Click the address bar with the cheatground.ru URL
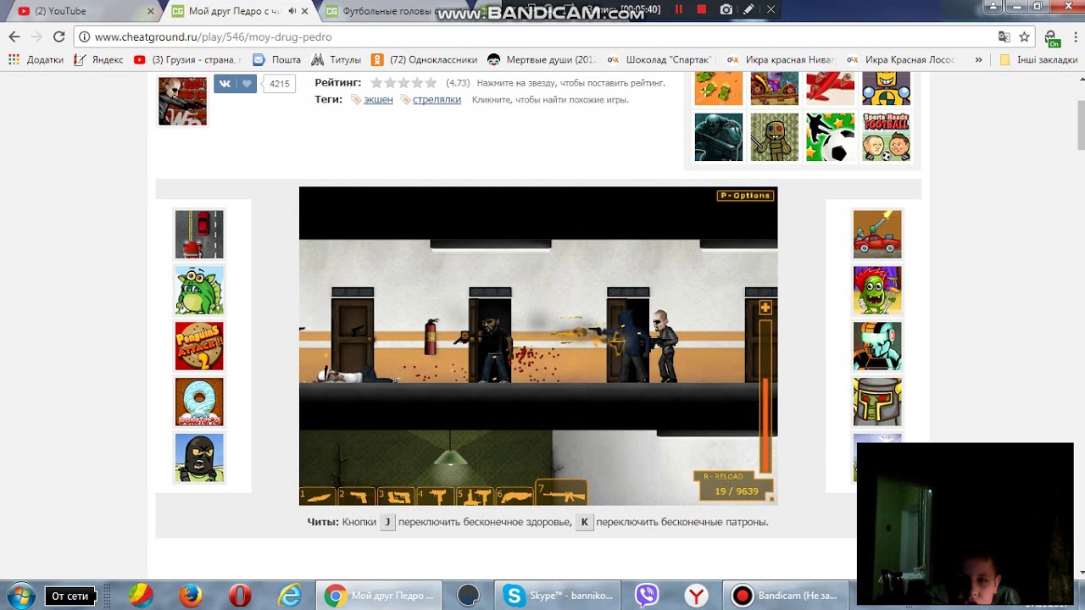Screen dimensions: 1085x610 coord(534,37)
